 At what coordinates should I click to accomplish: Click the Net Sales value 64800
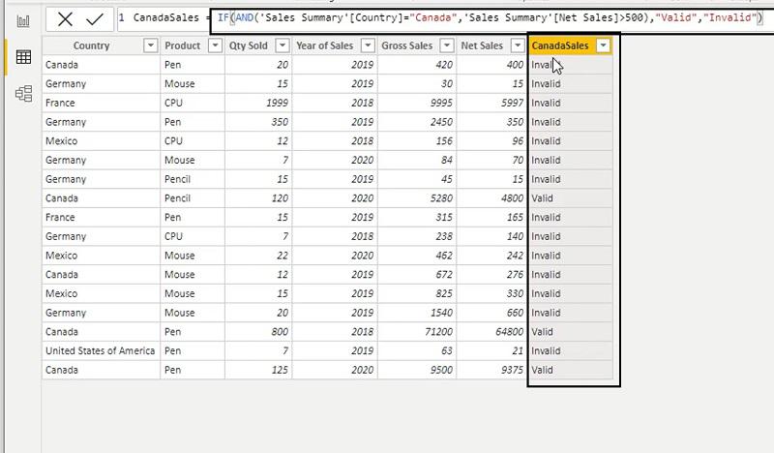(510, 332)
